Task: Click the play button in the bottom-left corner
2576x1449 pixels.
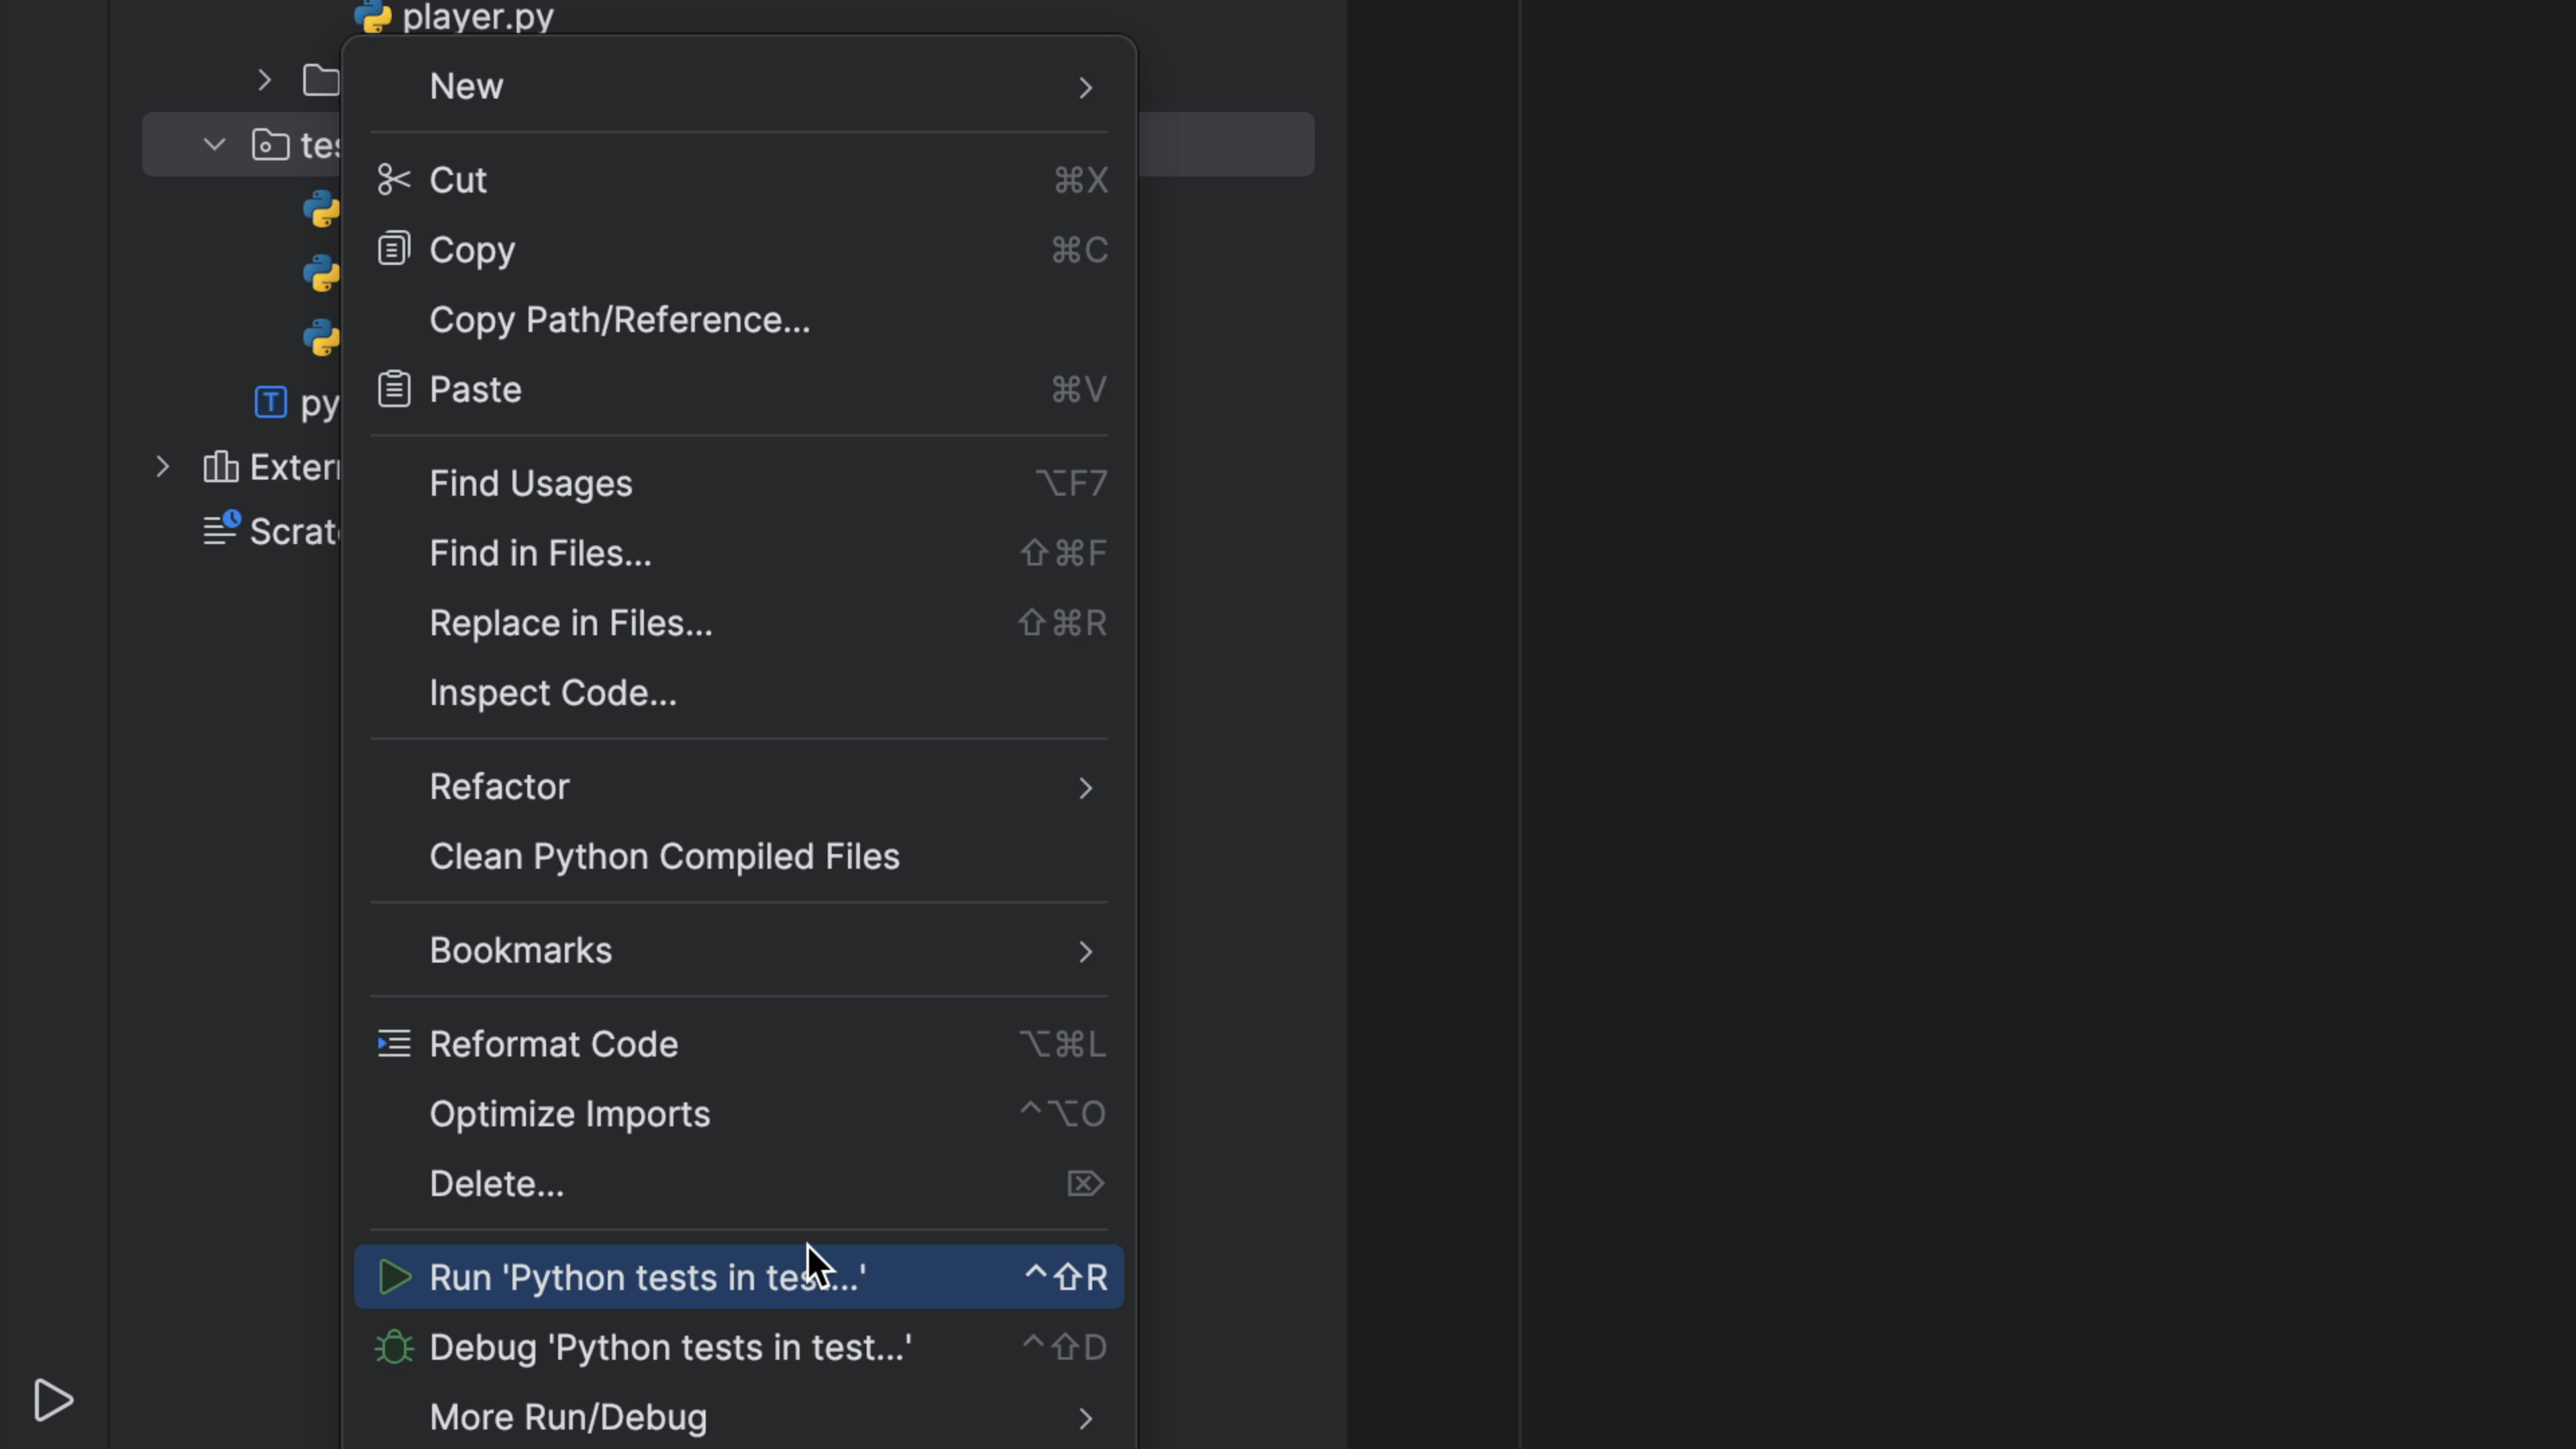Action: click(53, 1400)
